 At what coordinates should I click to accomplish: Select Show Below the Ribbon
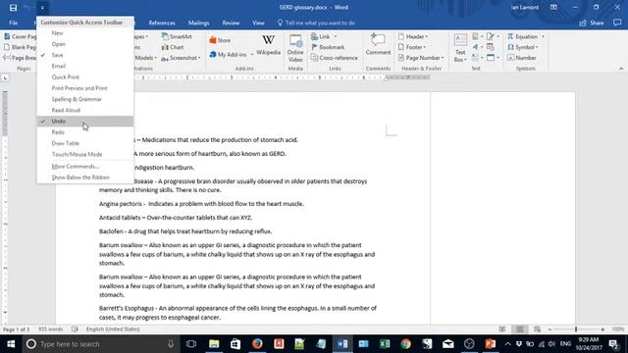pos(85,177)
